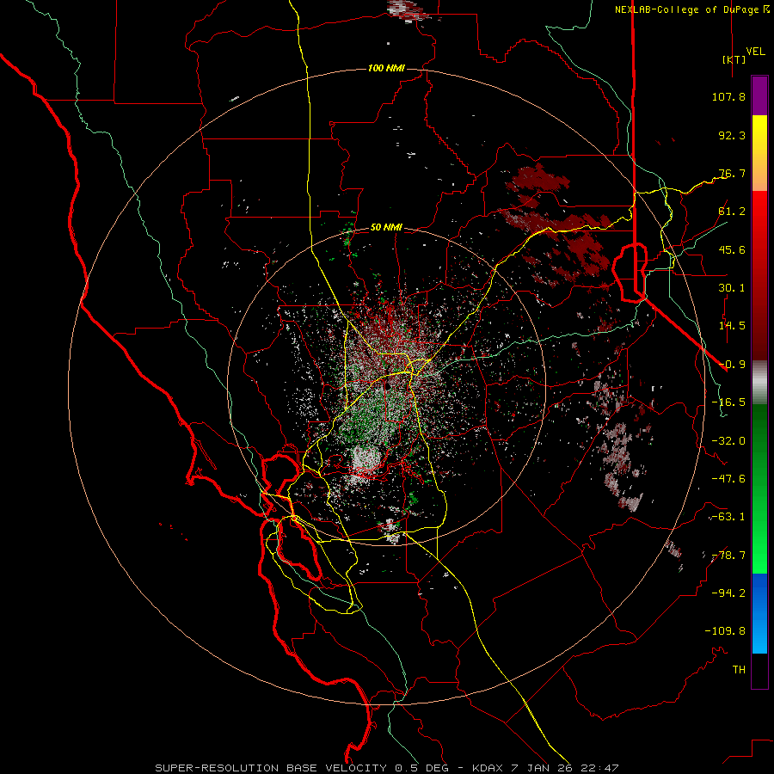Click the [KT] units label
Viewport: 774px width, 774px height.
pos(734,59)
